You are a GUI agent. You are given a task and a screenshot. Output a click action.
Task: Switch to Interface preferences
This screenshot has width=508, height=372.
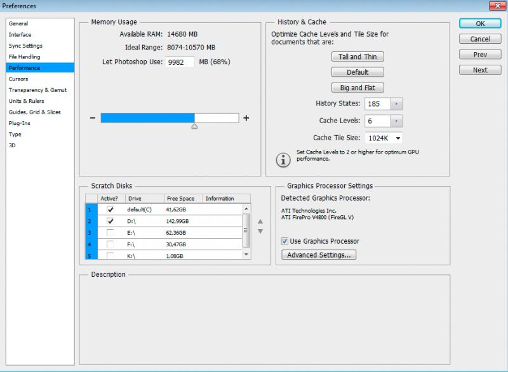pos(40,35)
